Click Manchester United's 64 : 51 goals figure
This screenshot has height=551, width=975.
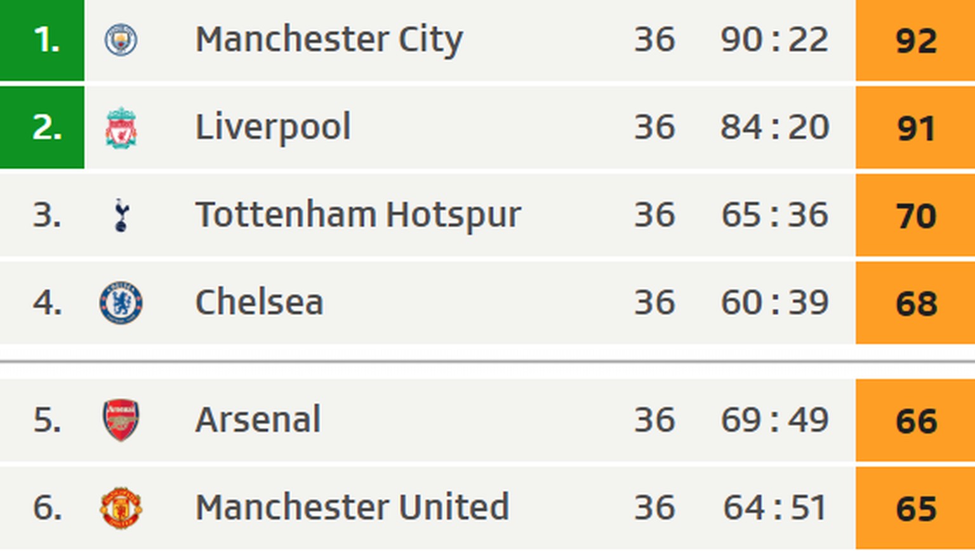[774, 508]
